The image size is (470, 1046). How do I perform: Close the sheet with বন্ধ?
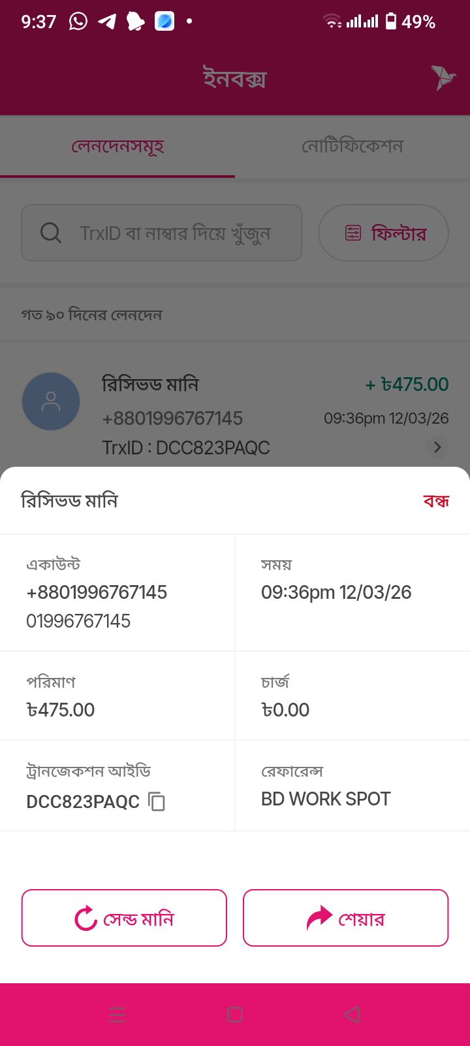(x=436, y=501)
